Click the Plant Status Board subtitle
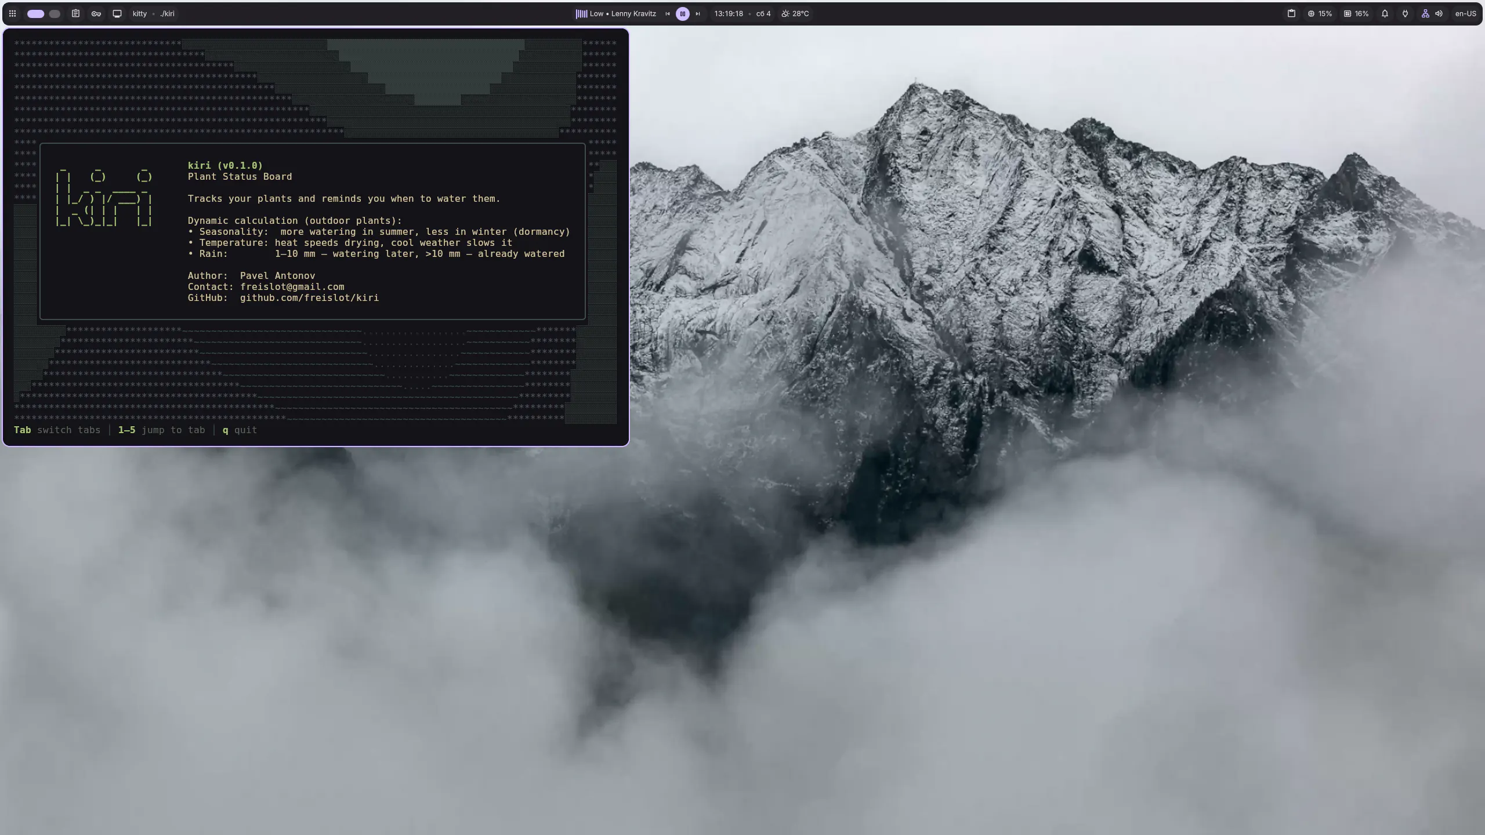This screenshot has width=1485, height=835. click(240, 176)
